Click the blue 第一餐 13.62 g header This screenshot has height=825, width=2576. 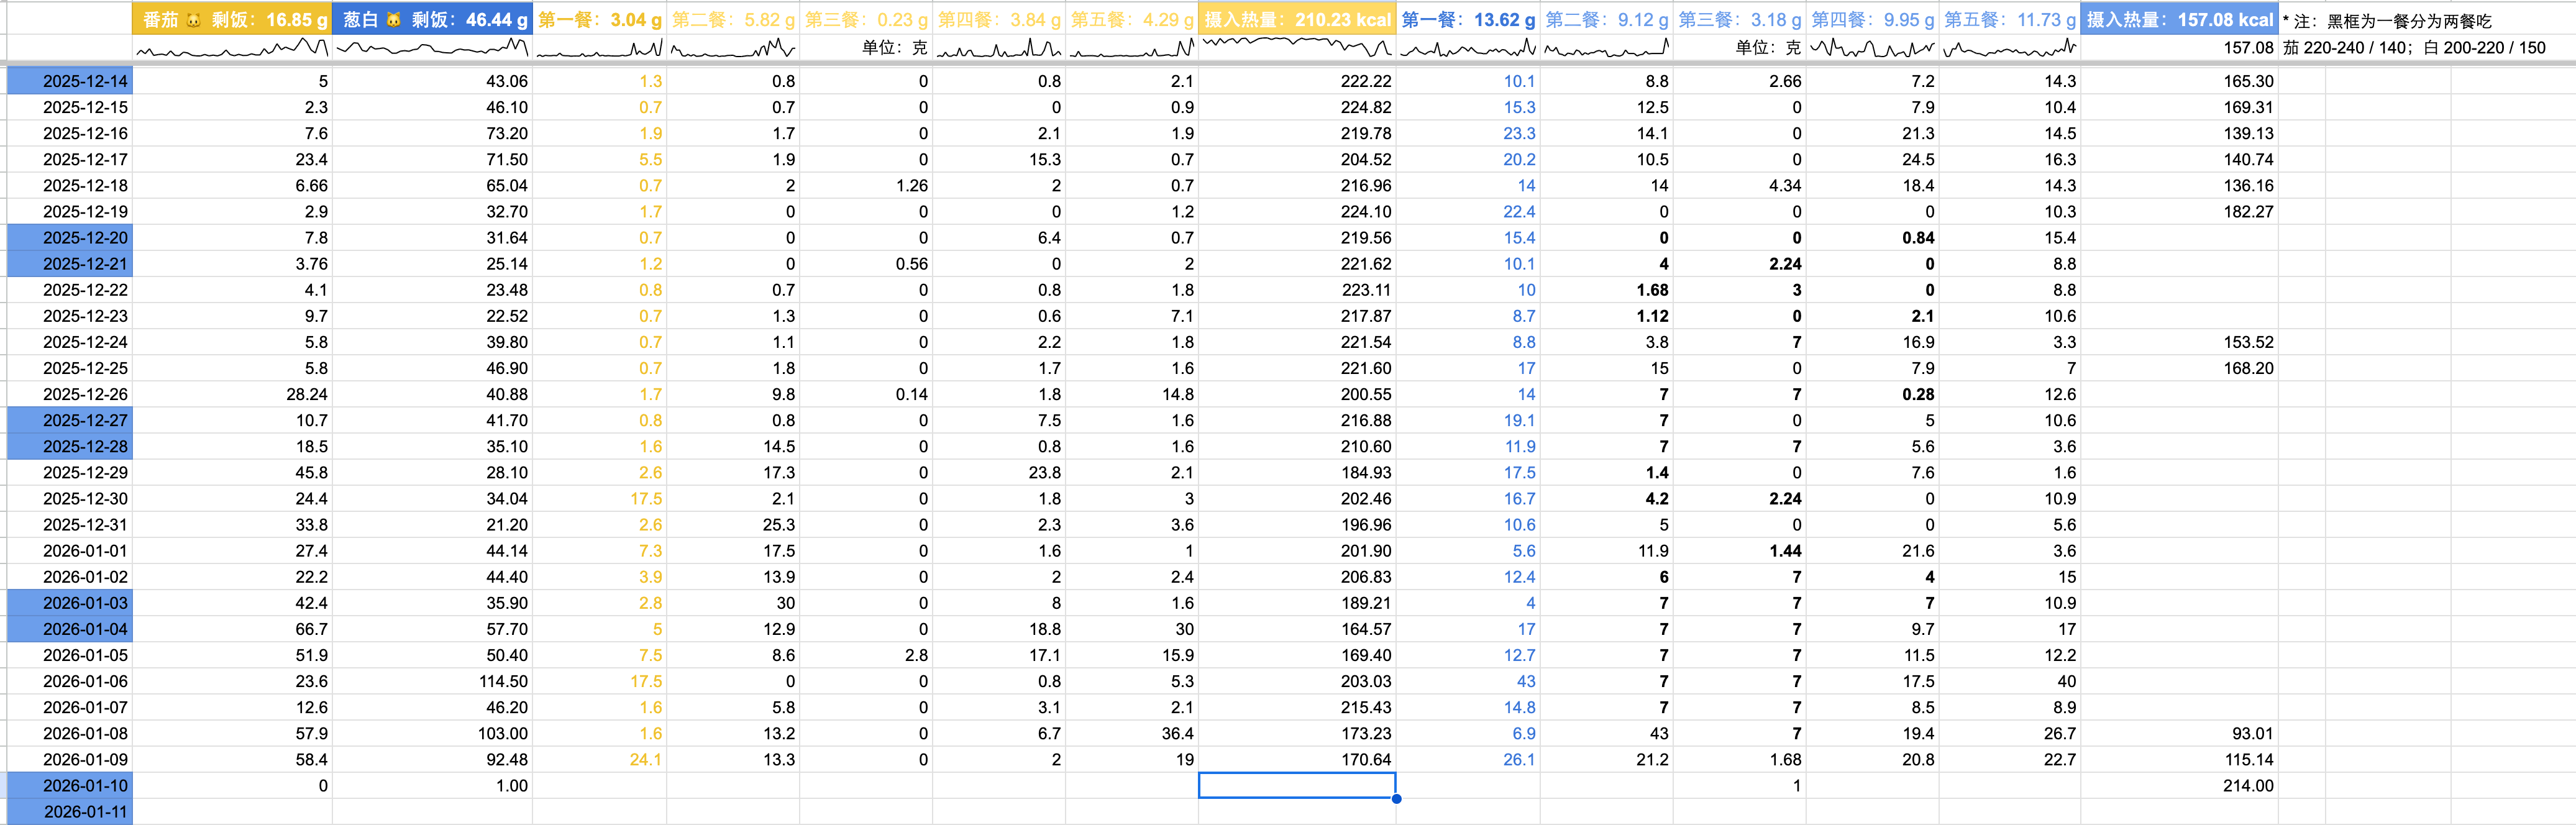1467,19
